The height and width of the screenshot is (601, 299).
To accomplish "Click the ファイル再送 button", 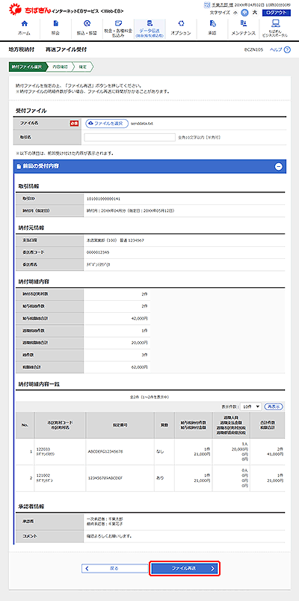I will pos(185,568).
